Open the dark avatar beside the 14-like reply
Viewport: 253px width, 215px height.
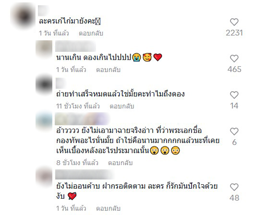click(44, 84)
